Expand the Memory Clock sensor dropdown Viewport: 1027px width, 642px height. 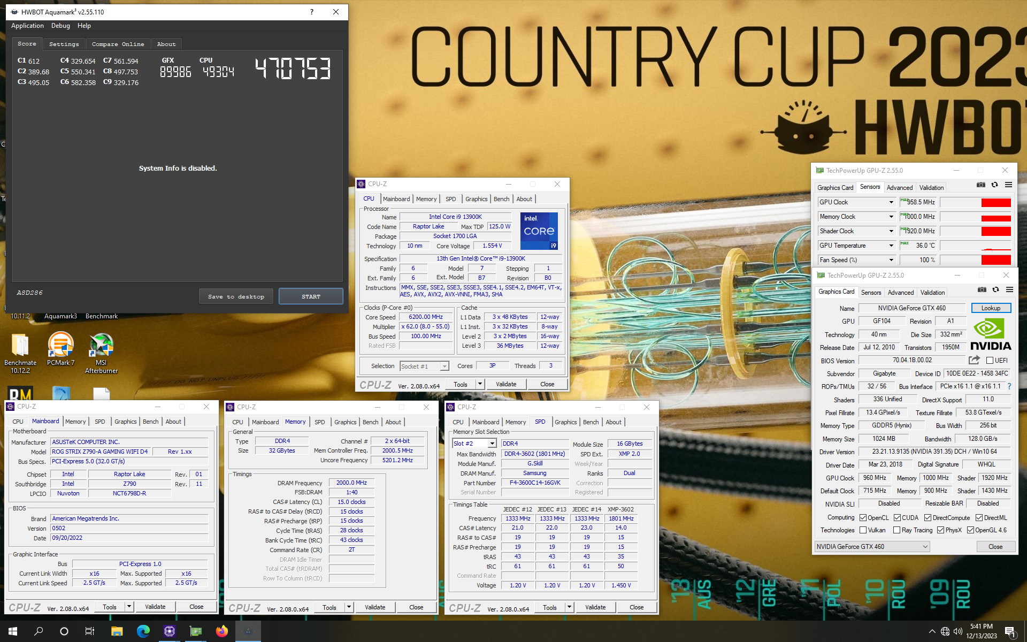pos(891,217)
